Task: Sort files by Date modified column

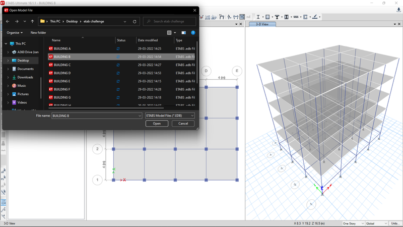Action: coord(148,40)
